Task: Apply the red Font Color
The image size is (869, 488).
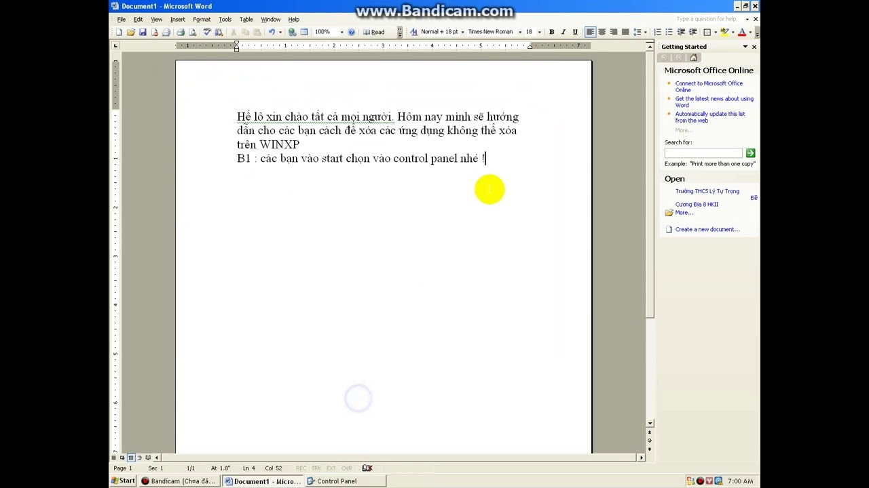Action: pos(742,32)
